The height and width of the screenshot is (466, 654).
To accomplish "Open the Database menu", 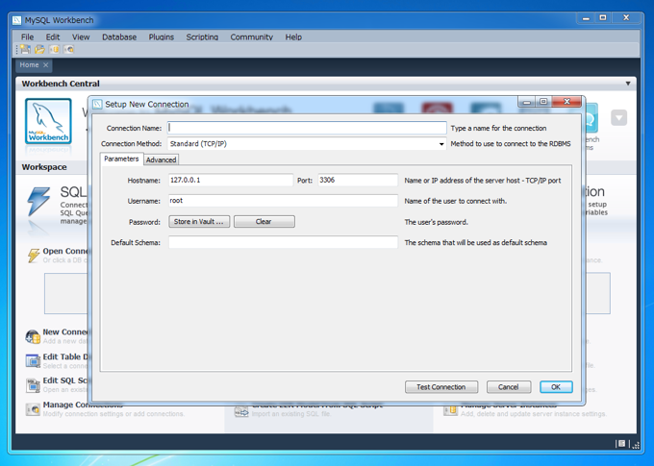I will click(x=119, y=37).
